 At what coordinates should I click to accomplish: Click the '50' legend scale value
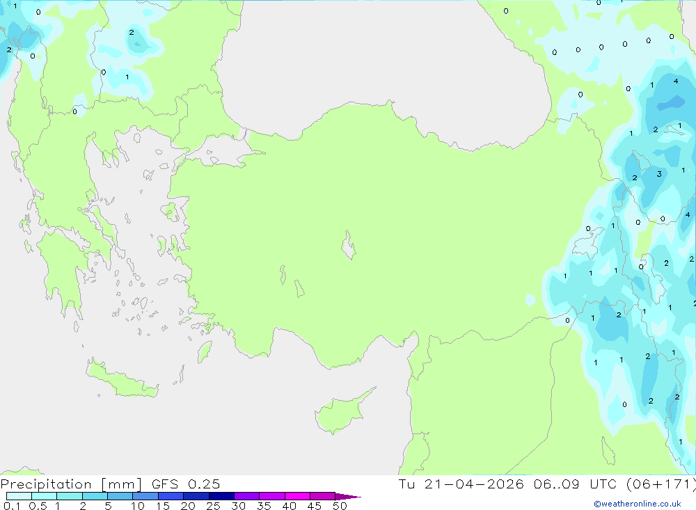[x=340, y=506]
